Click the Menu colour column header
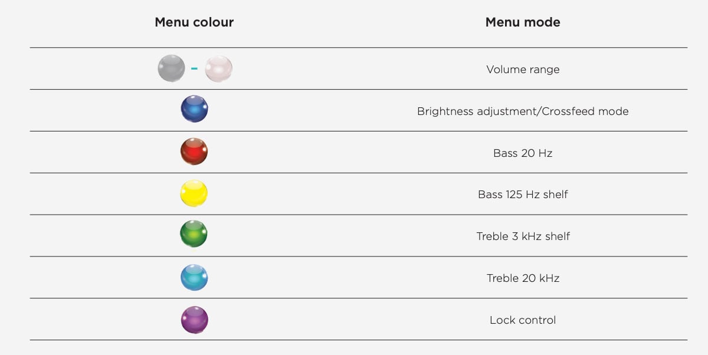The height and width of the screenshot is (355, 708). [x=194, y=22]
